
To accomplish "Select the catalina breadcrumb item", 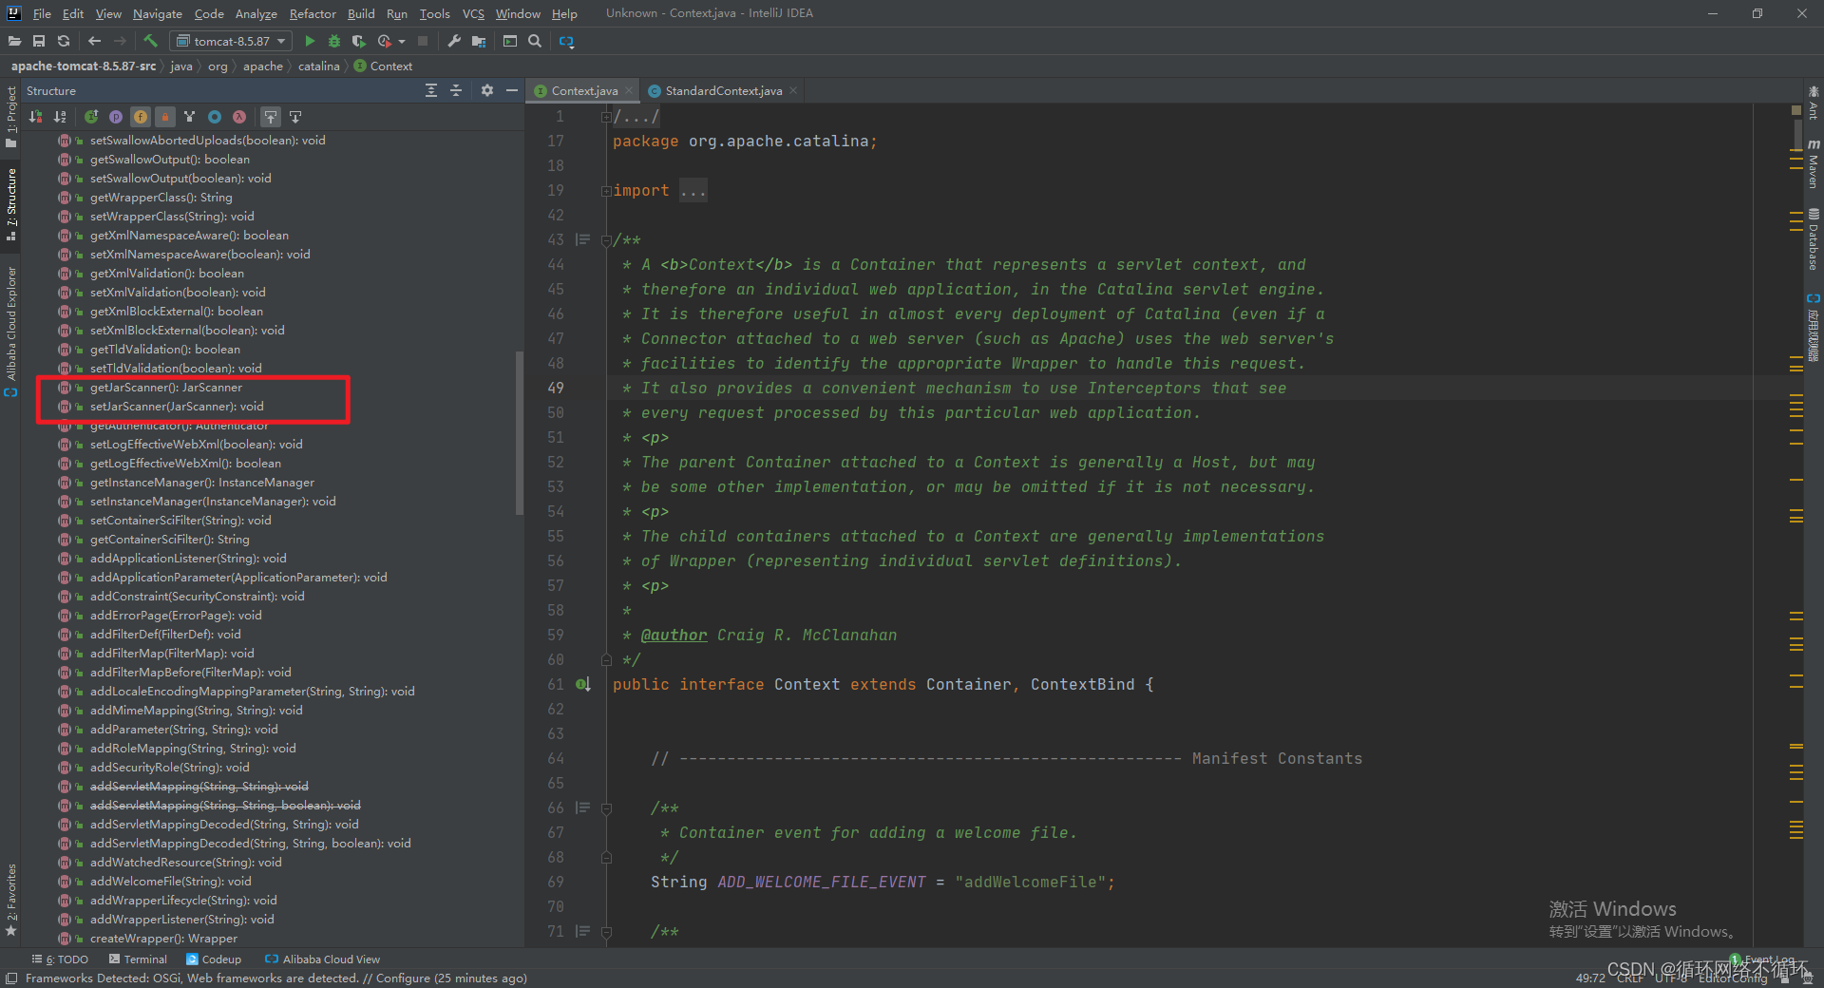I will pyautogui.click(x=318, y=66).
